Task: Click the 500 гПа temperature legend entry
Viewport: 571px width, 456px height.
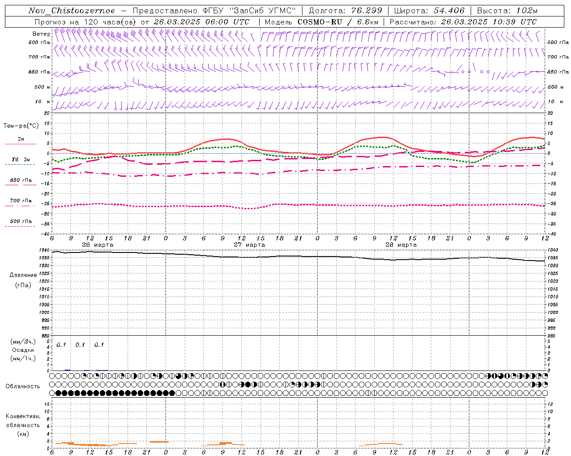Action: tap(21, 221)
